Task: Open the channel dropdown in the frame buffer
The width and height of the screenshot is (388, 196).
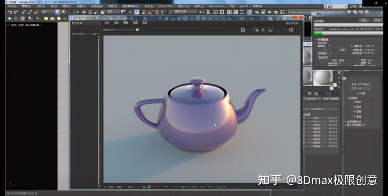Action: click(x=118, y=30)
